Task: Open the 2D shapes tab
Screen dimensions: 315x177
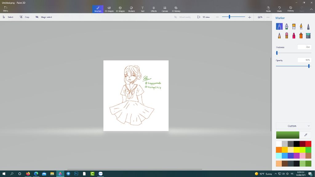Action: point(109,9)
